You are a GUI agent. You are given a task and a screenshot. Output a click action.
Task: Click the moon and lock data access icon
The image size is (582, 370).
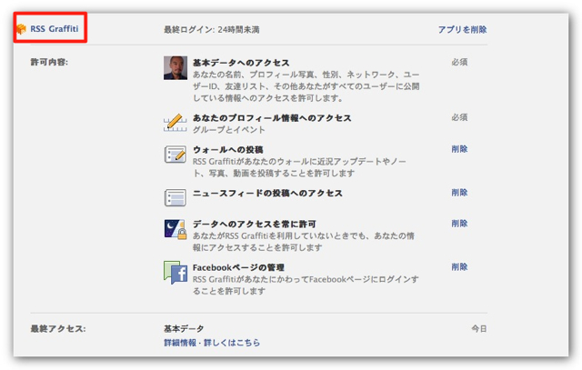pyautogui.click(x=175, y=230)
